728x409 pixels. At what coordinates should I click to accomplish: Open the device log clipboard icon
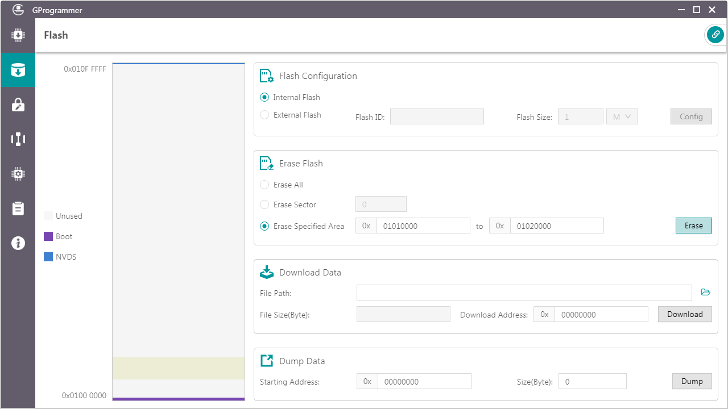pos(18,208)
